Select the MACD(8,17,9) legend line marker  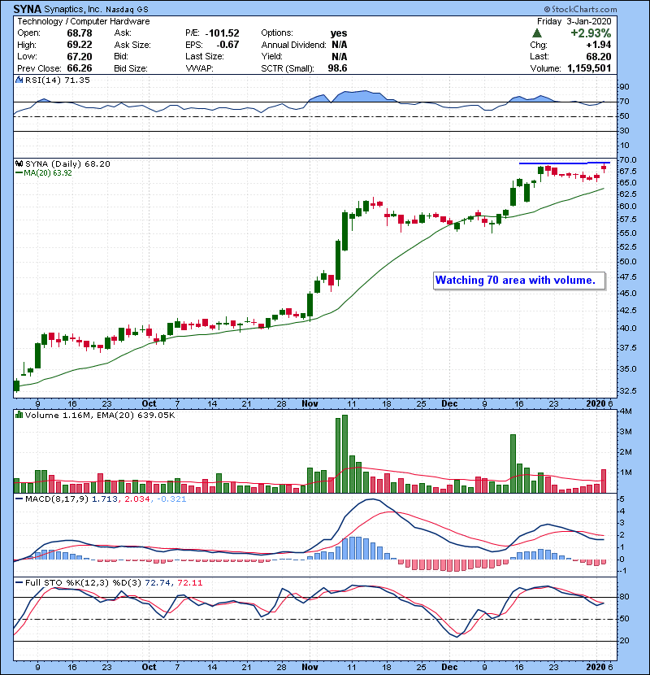pyautogui.click(x=19, y=499)
